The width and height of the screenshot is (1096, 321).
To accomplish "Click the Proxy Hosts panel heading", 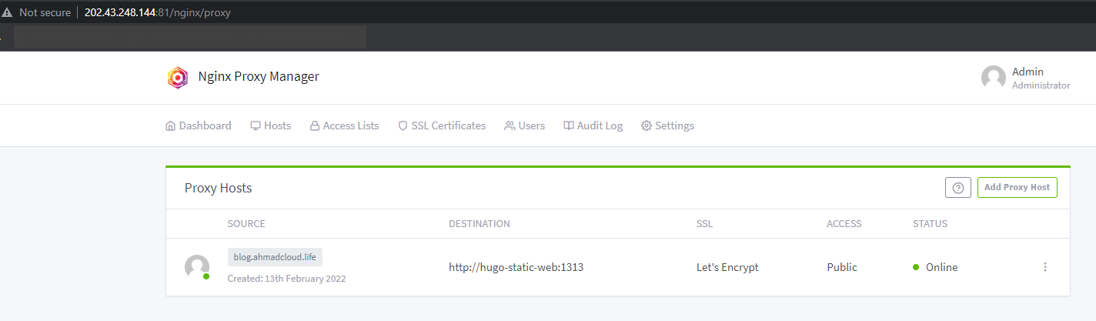I will [x=219, y=188].
